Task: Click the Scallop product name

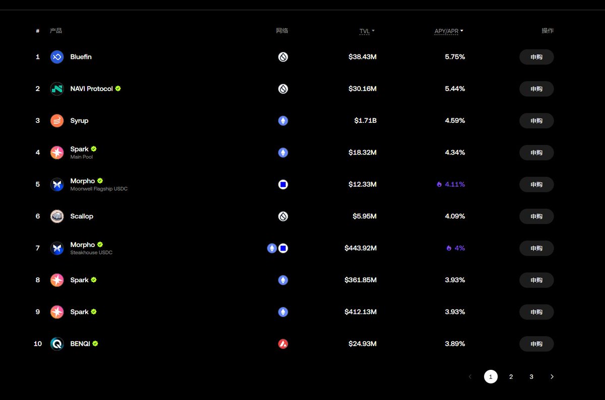Action: click(82, 216)
